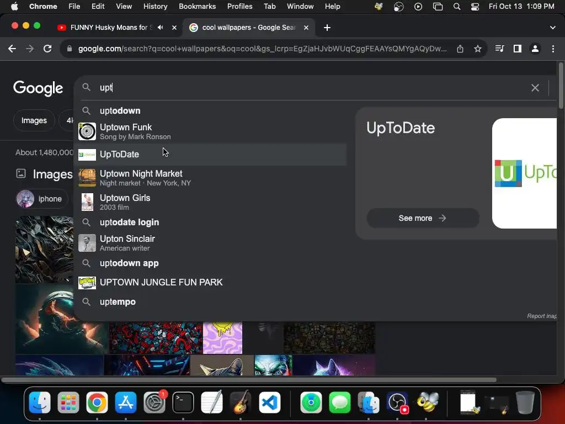
Task: Expand the tab search chevron
Action: (552, 28)
